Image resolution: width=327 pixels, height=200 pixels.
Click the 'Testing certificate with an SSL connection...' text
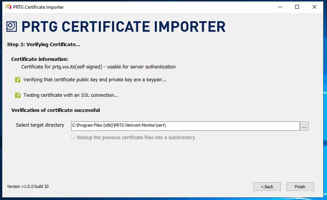point(71,95)
